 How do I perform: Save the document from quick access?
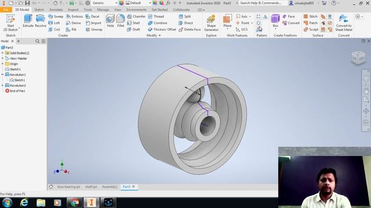click(x=27, y=3)
